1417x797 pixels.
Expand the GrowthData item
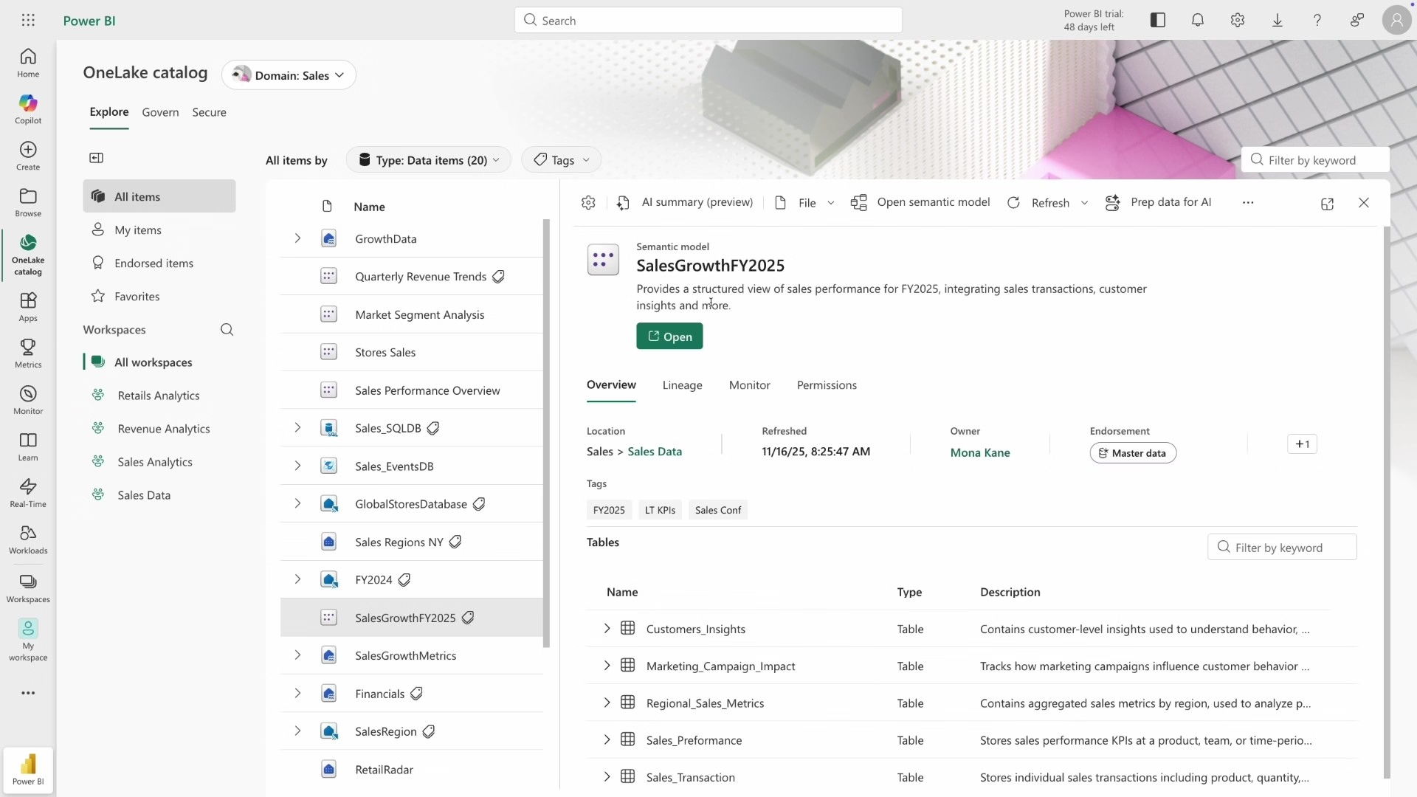click(297, 238)
